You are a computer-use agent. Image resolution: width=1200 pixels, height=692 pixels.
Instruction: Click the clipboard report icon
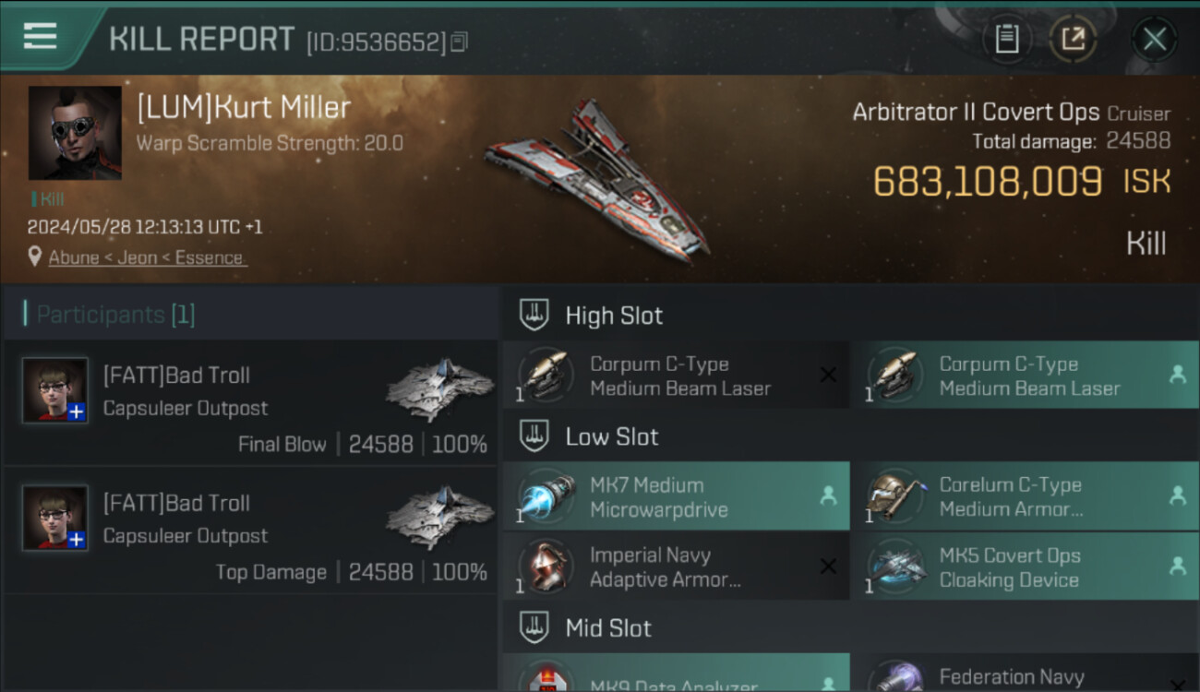coord(1007,40)
